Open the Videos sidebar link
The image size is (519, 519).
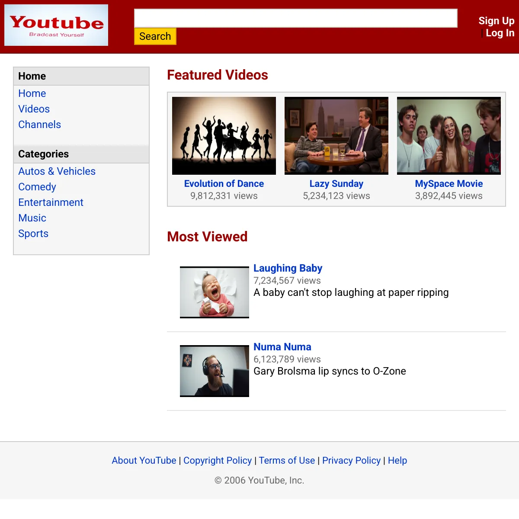[x=34, y=109]
